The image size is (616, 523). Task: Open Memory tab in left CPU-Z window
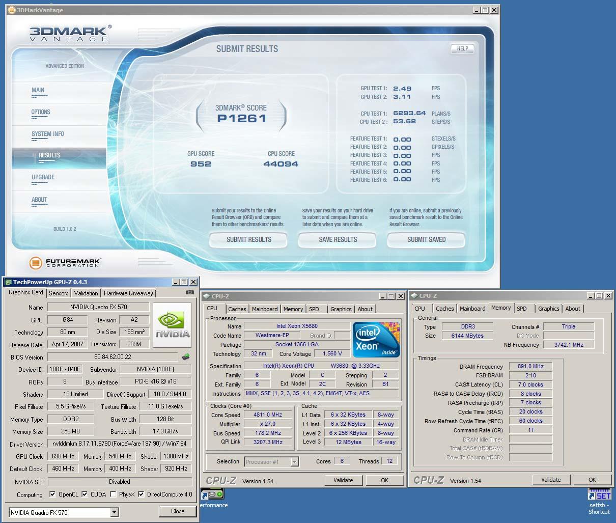point(293,309)
